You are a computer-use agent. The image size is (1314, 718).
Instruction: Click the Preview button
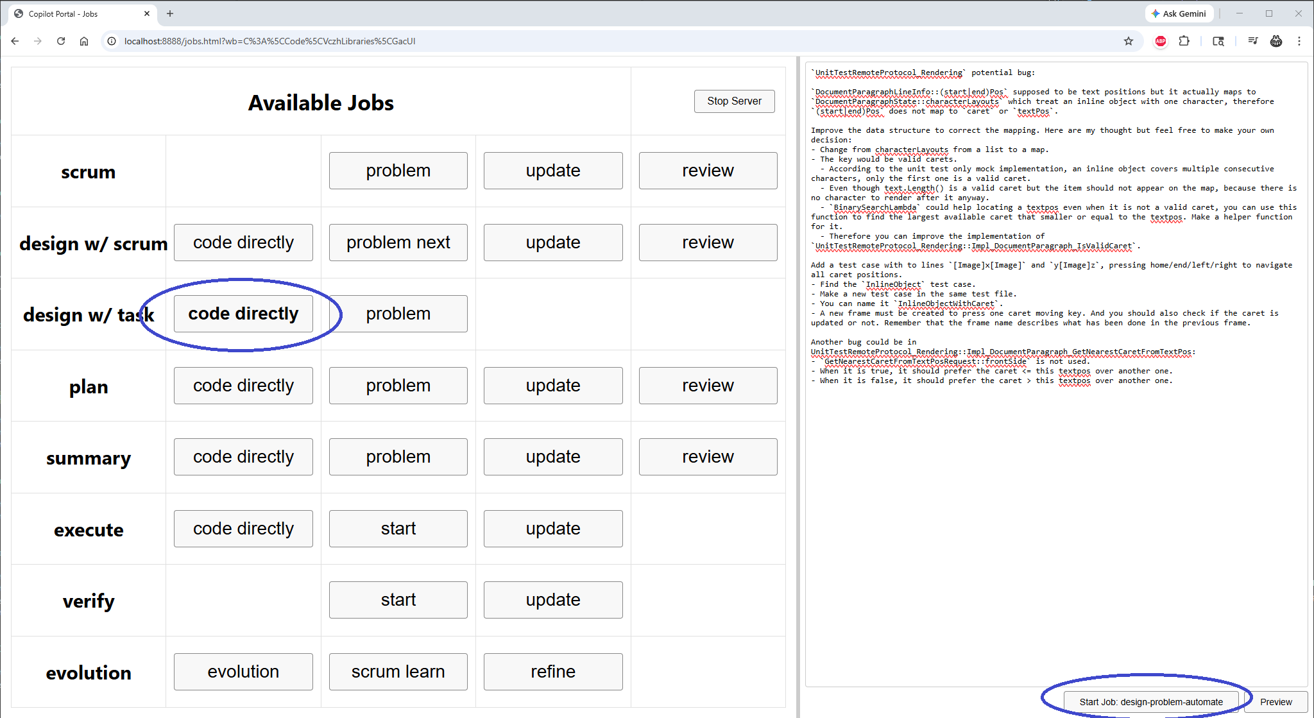tap(1276, 702)
